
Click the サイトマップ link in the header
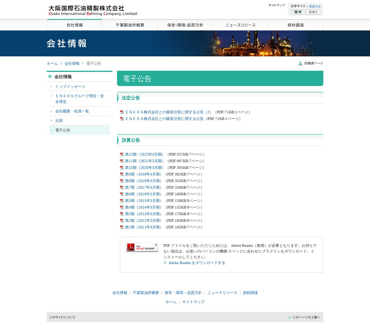(x=277, y=5)
